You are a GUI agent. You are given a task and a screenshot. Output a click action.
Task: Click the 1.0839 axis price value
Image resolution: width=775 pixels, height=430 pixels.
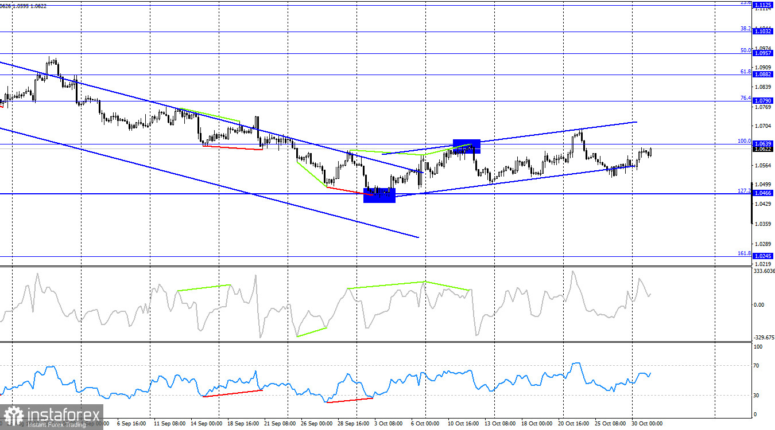(x=763, y=87)
